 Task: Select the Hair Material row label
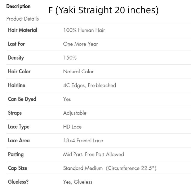22,30
